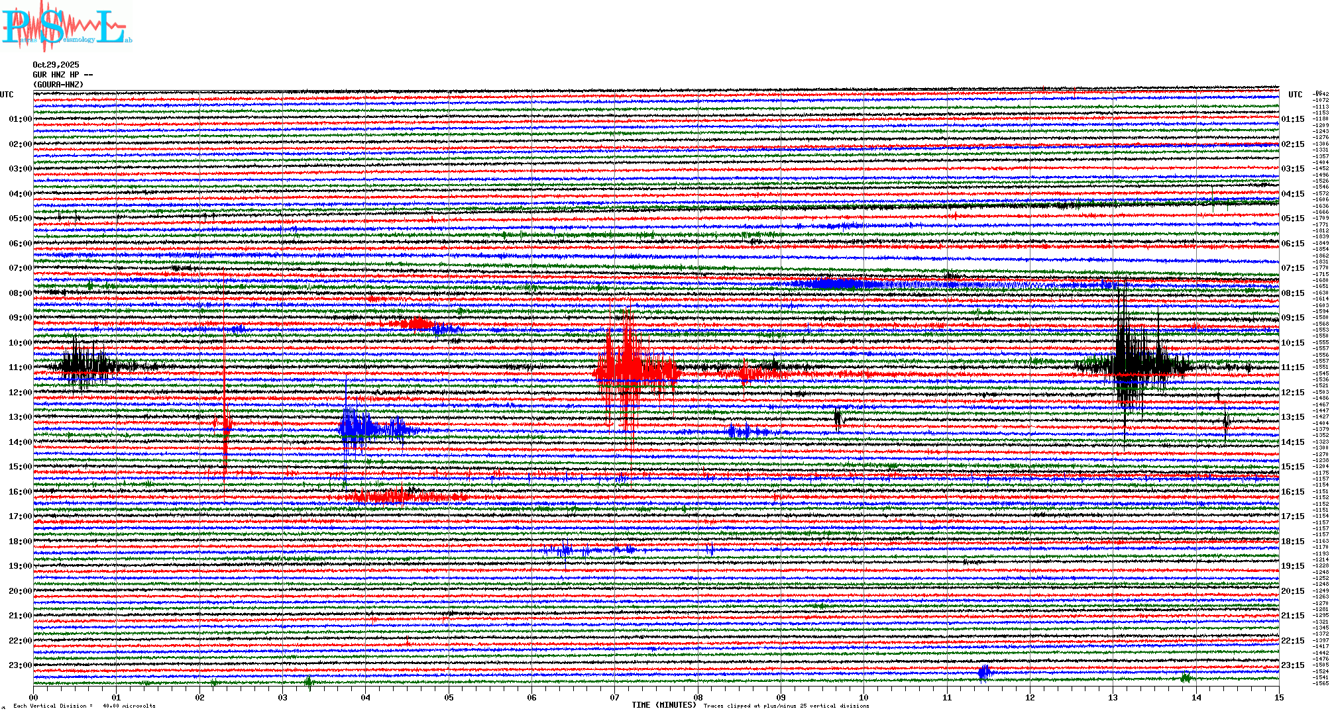Click the left UTC axis header

click(7, 95)
